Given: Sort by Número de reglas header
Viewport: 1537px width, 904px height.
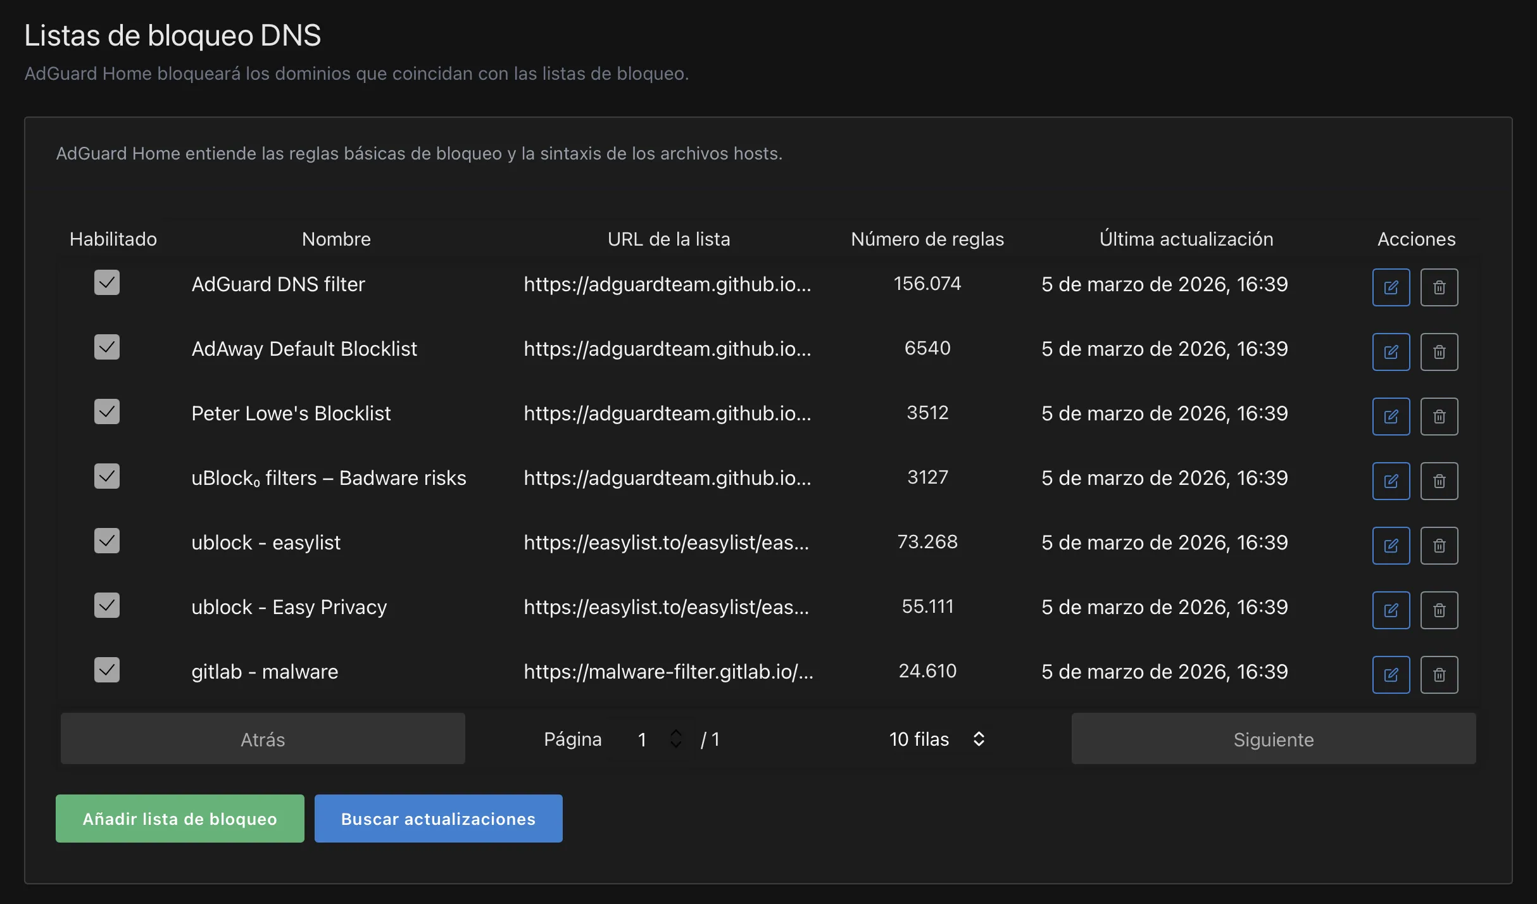Looking at the screenshot, I should click(x=927, y=239).
